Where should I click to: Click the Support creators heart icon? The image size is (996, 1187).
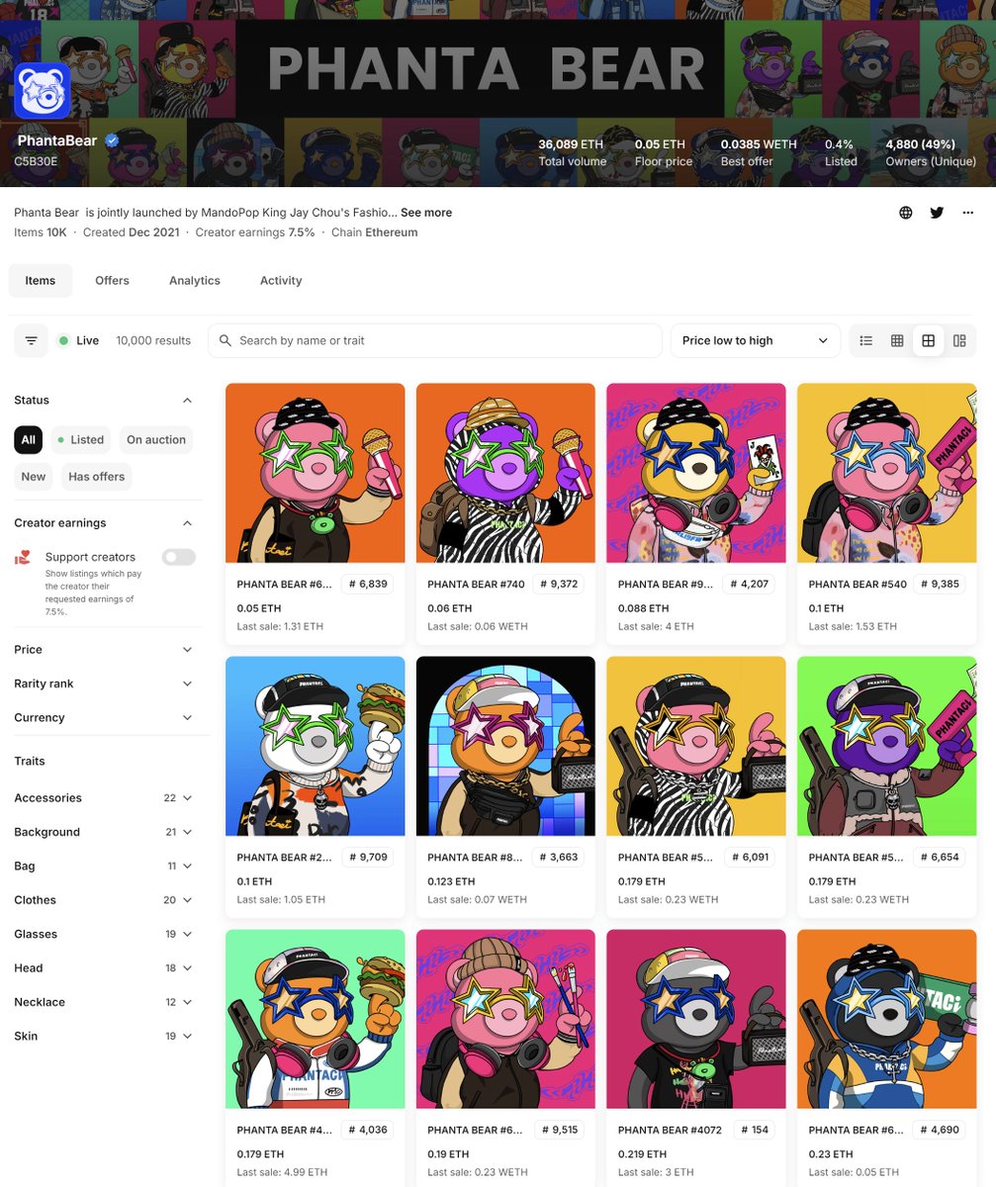click(22, 557)
